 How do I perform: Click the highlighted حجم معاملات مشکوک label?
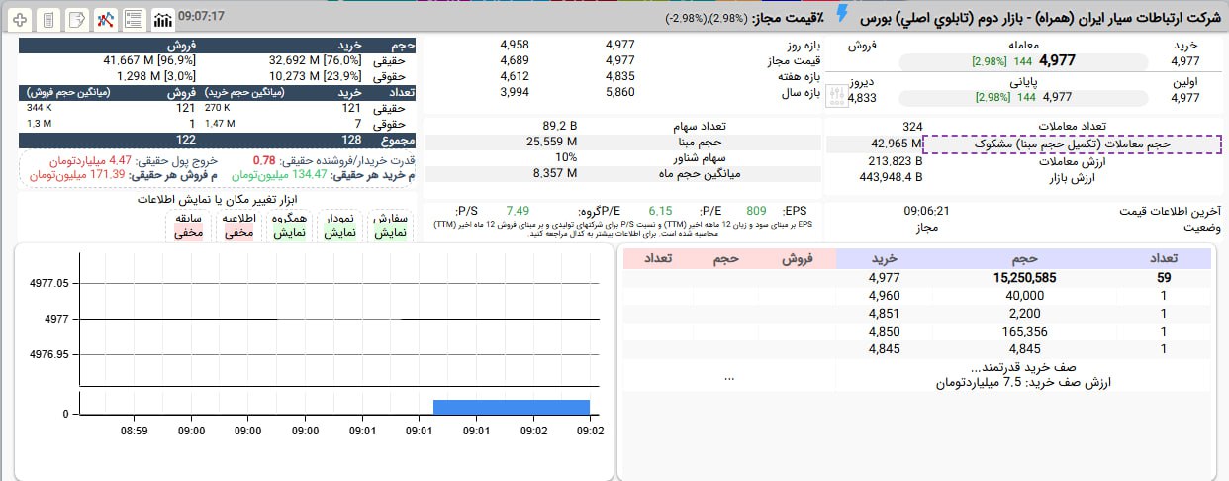[1072, 144]
